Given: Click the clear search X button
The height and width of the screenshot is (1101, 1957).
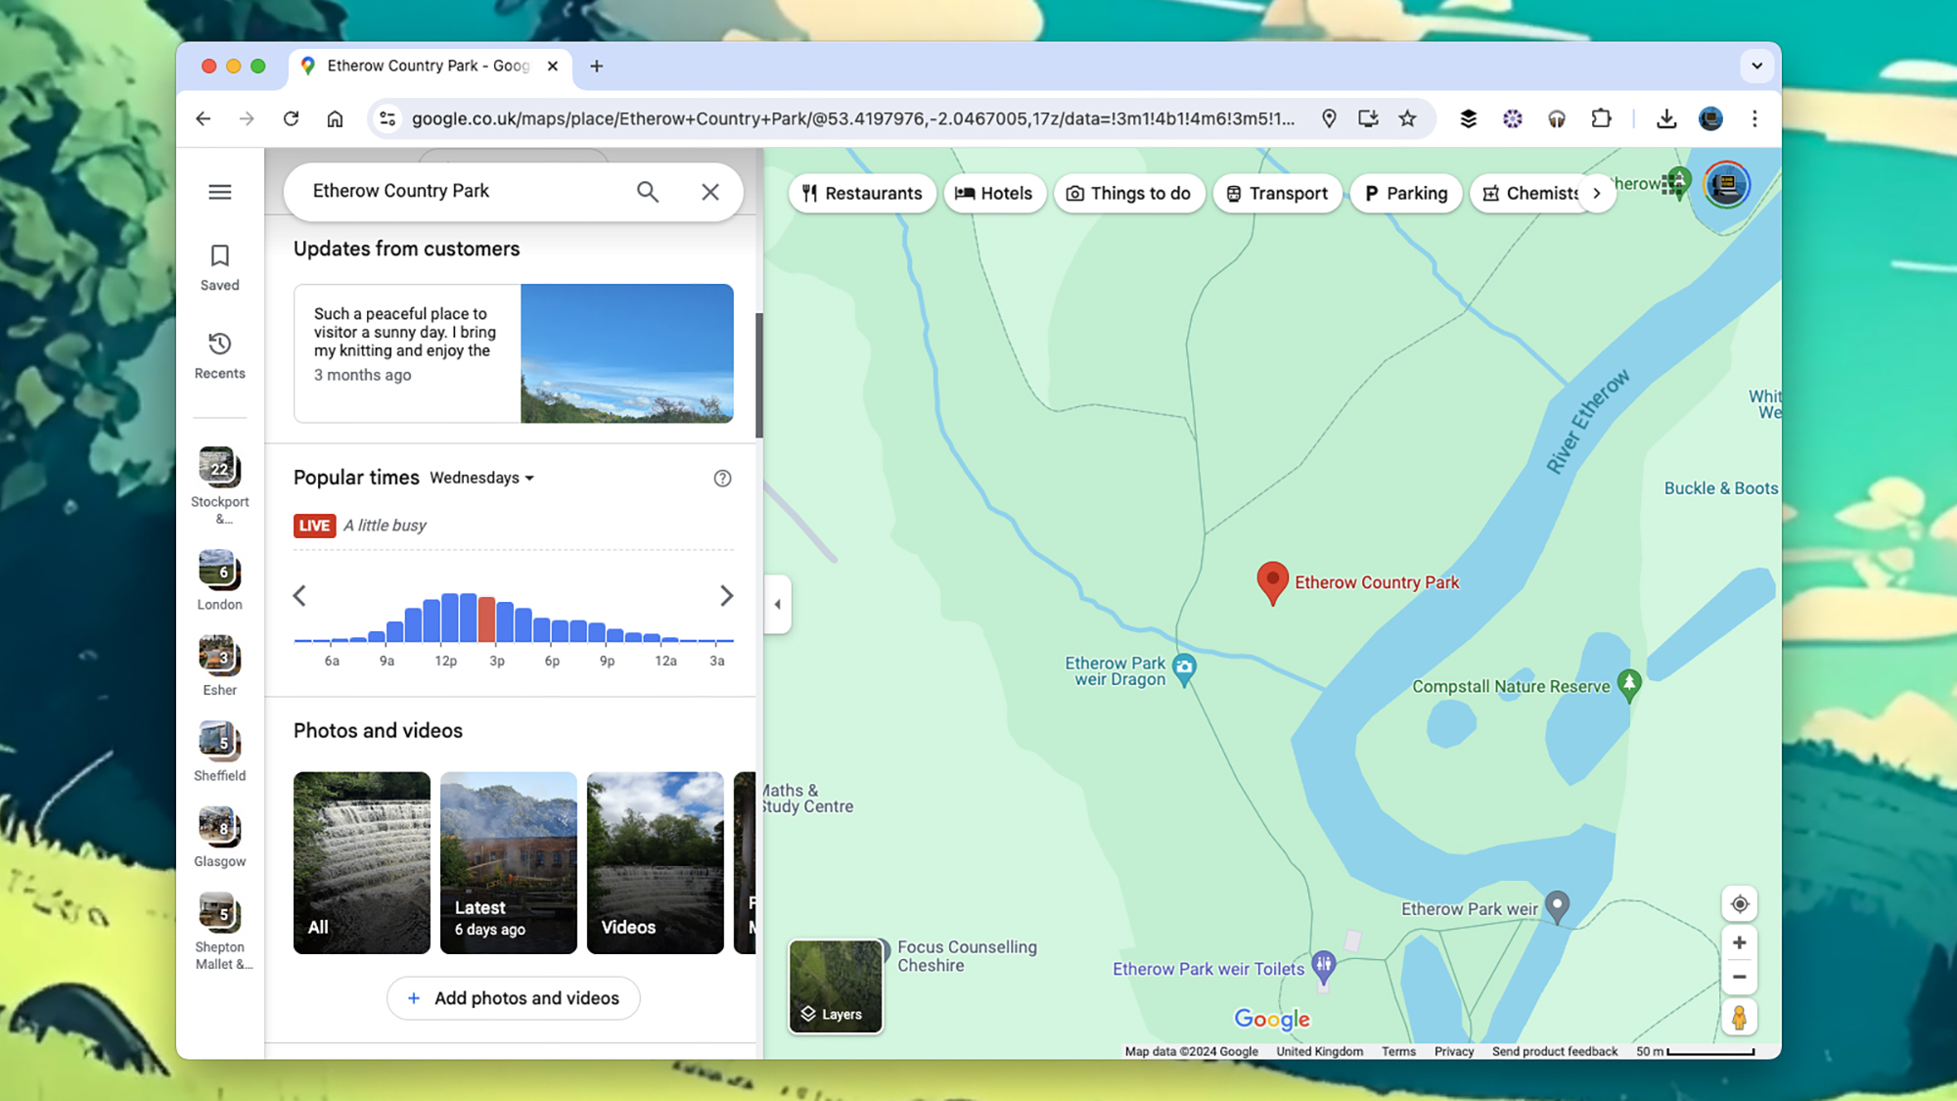Looking at the screenshot, I should pyautogui.click(x=709, y=191).
